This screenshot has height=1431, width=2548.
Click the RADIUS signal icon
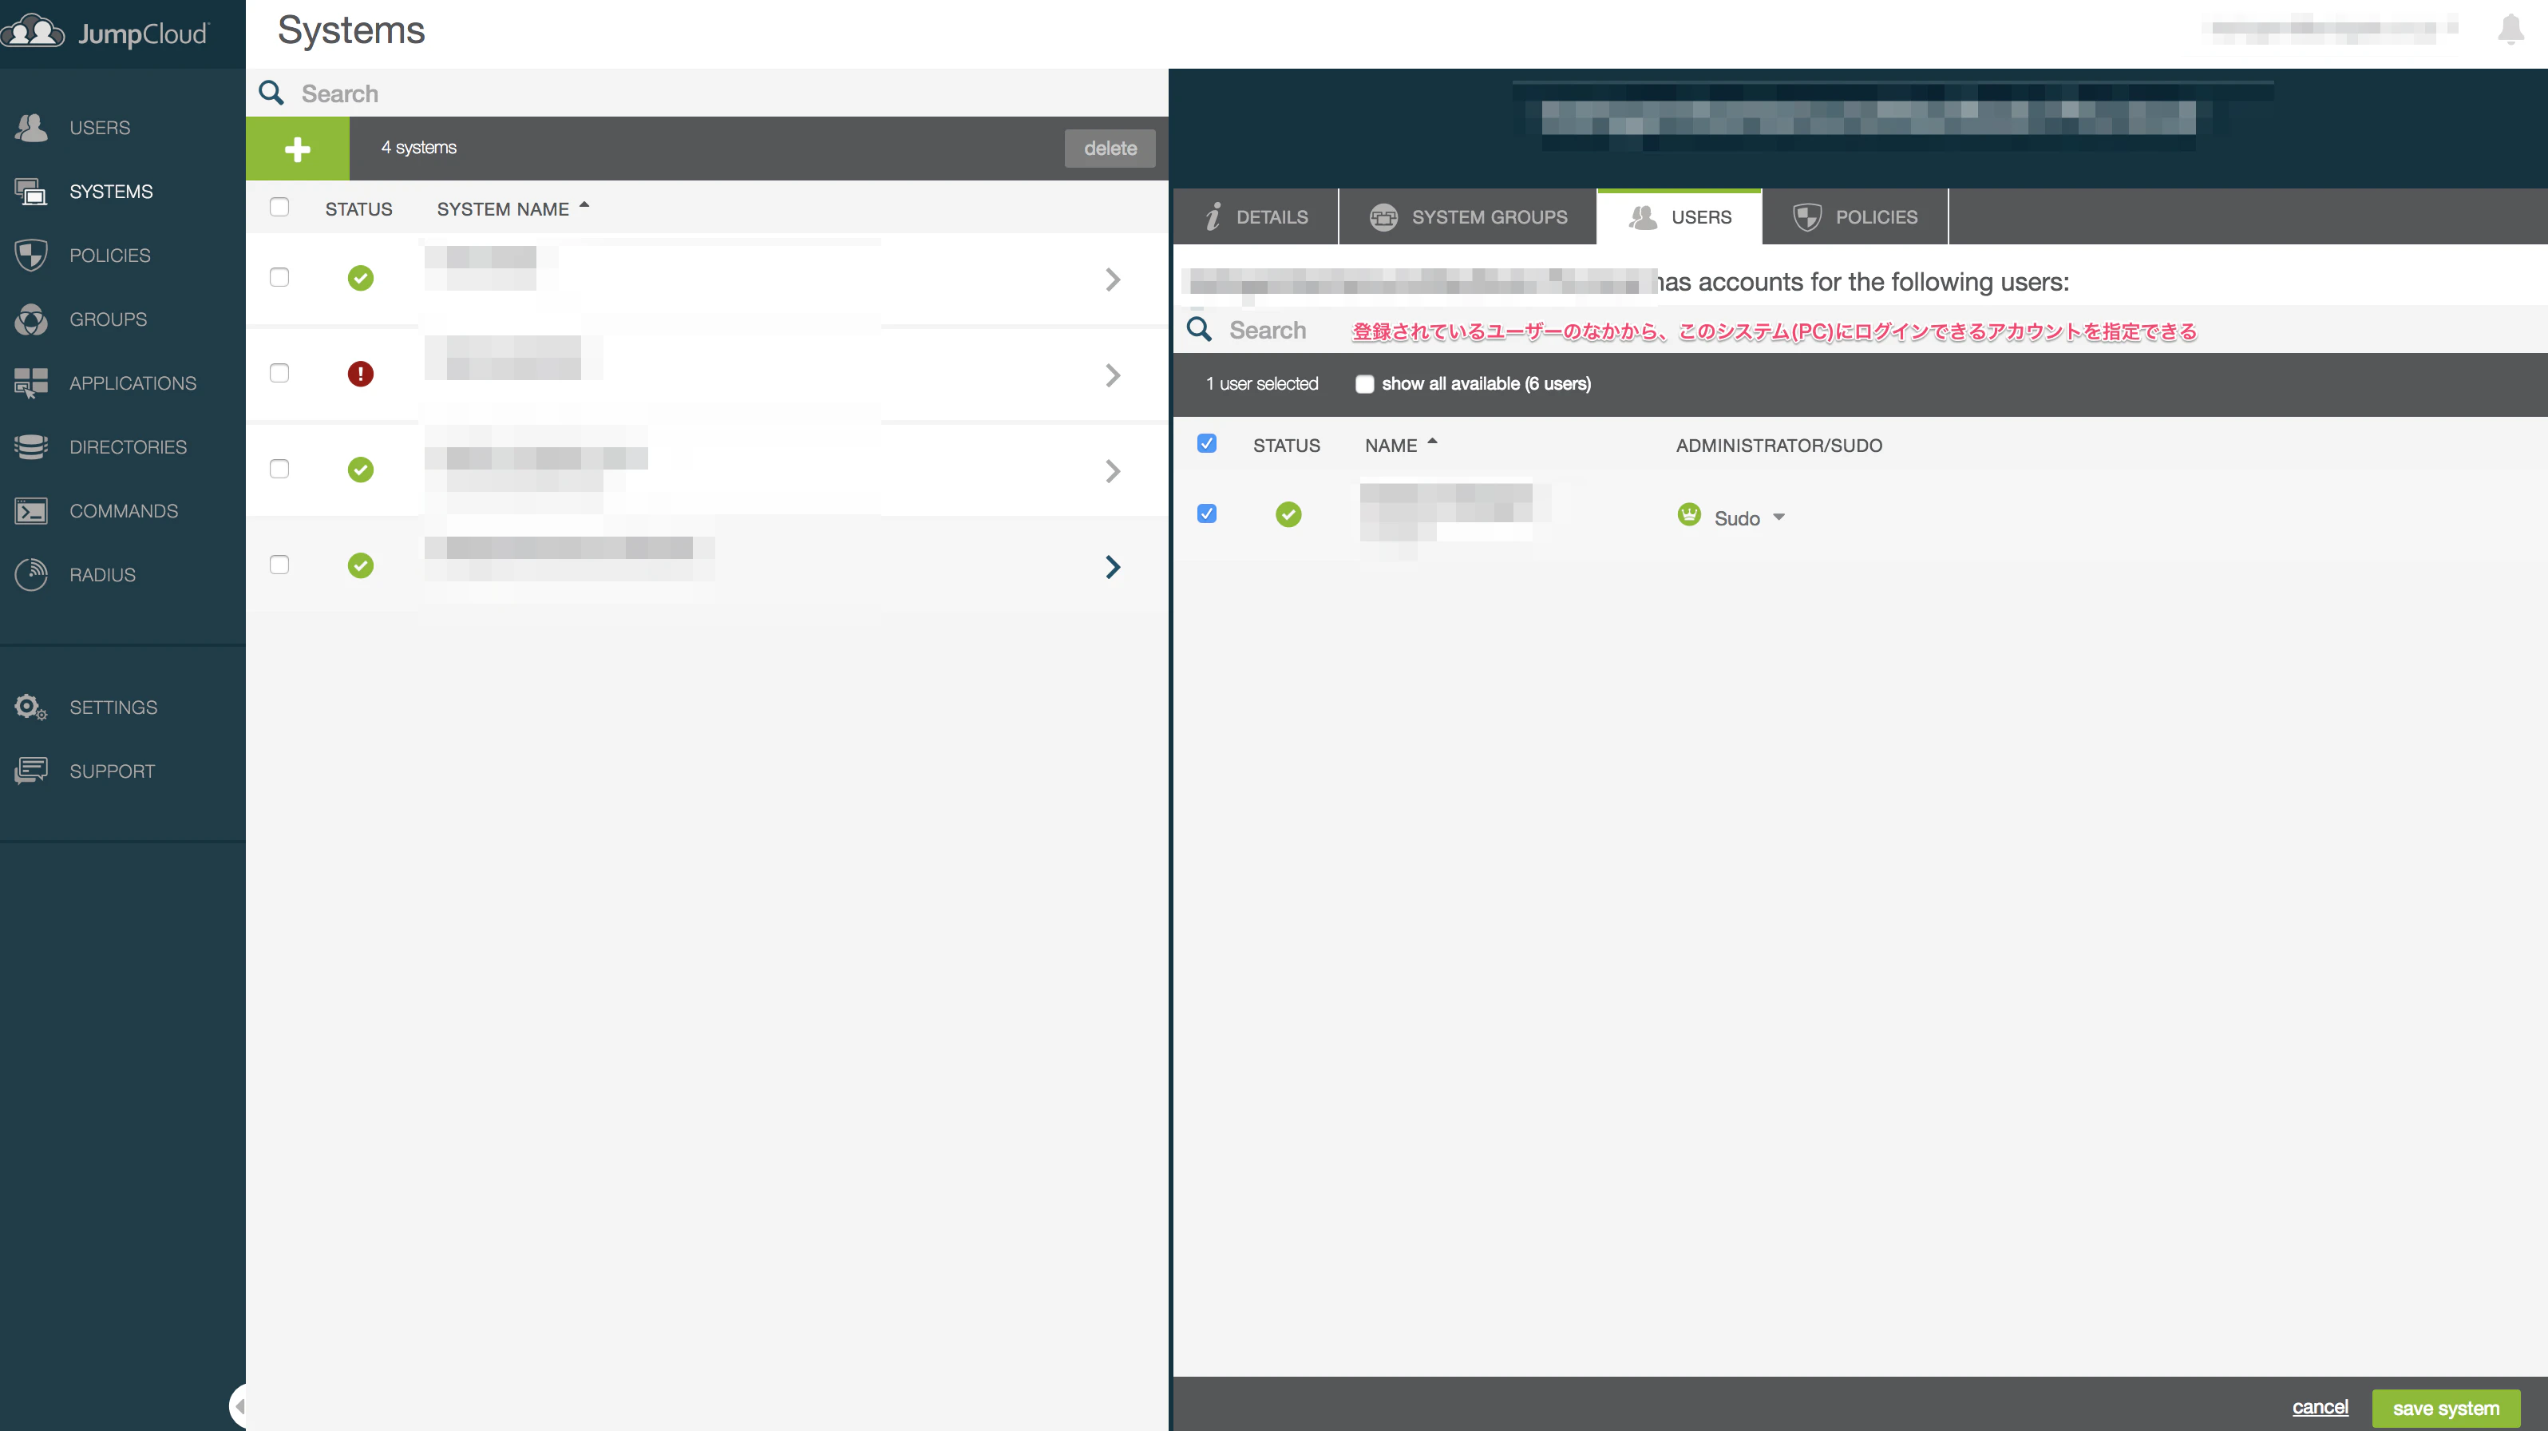pos(30,574)
